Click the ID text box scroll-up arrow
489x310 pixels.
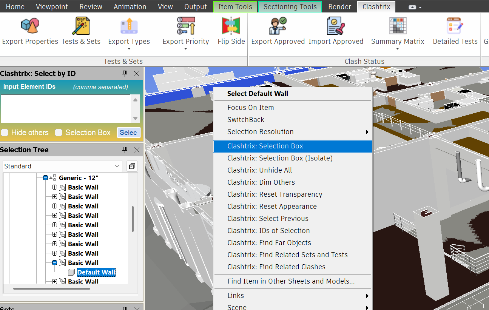pyautogui.click(x=136, y=100)
